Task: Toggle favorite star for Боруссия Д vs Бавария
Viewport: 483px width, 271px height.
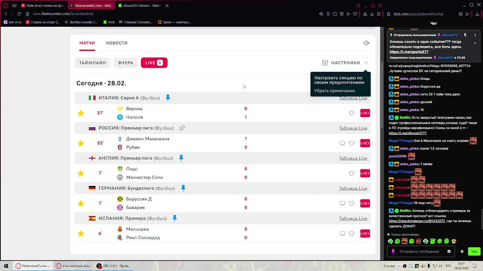Action: [81, 203]
